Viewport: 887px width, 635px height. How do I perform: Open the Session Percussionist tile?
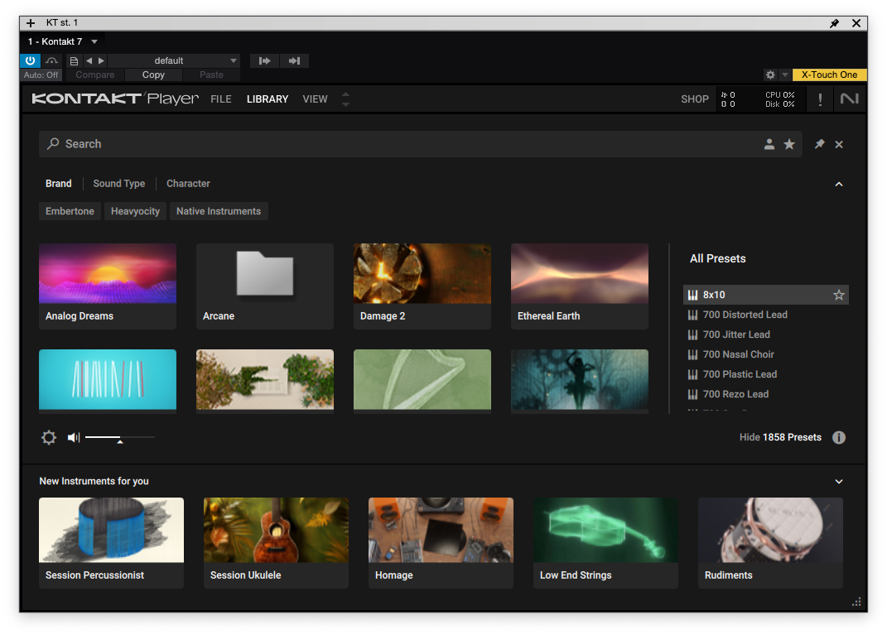click(x=112, y=543)
